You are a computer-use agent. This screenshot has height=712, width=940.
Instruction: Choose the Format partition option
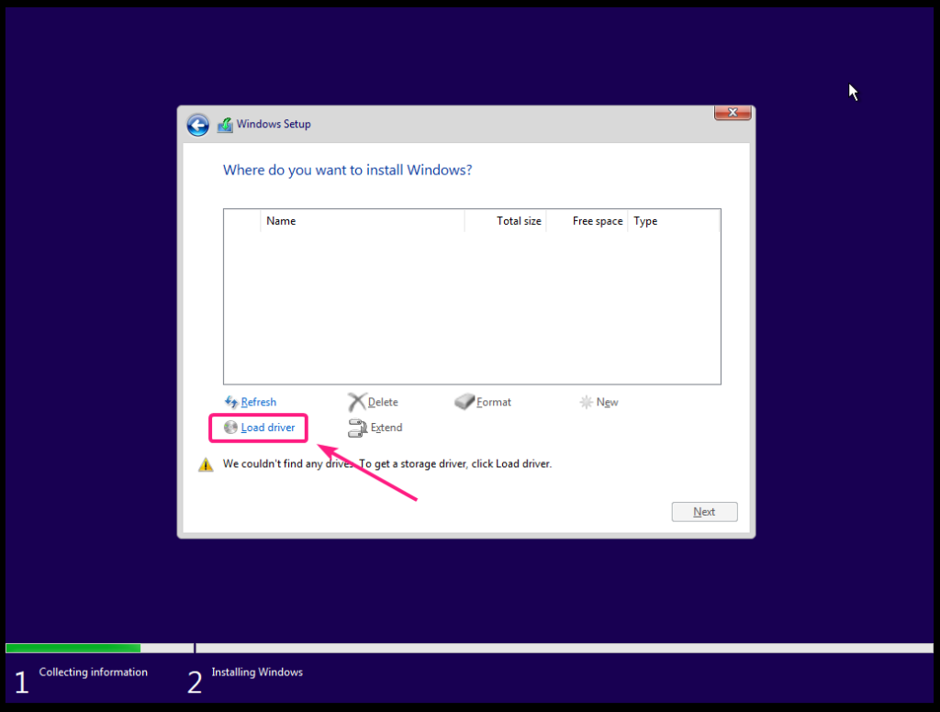[x=494, y=402]
